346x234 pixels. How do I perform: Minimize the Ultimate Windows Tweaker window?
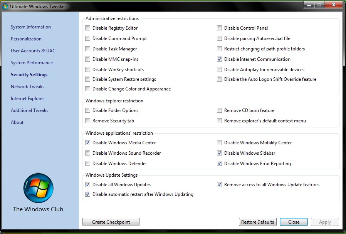(x=309, y=5)
